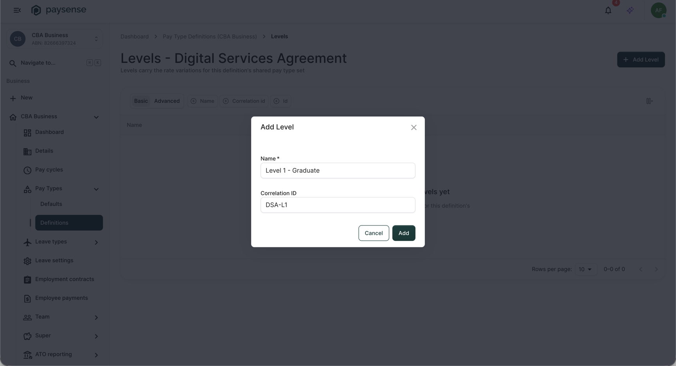Open the notifications bell
The height and width of the screenshot is (366, 676).
608,11
